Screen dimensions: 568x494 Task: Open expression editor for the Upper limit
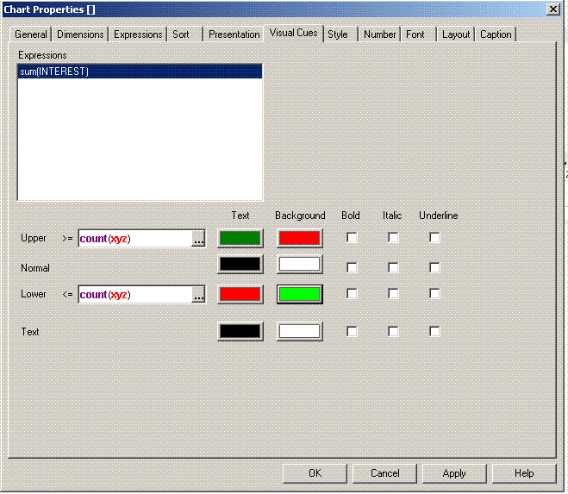198,239
